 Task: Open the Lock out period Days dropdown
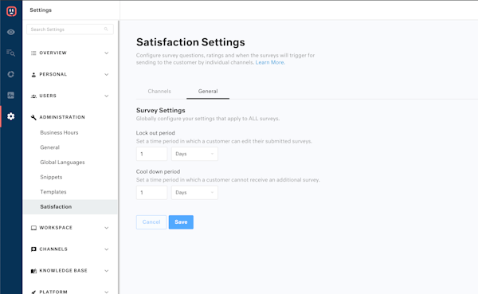pos(194,154)
